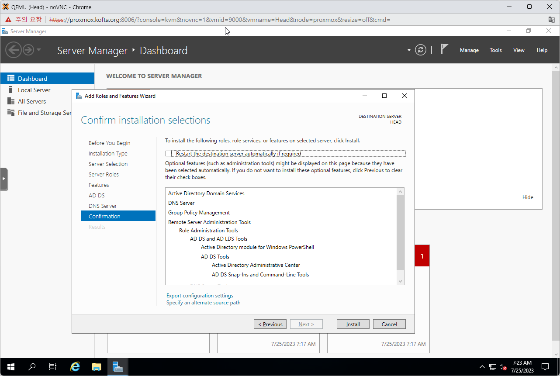Hide the events details panel

pos(528,197)
